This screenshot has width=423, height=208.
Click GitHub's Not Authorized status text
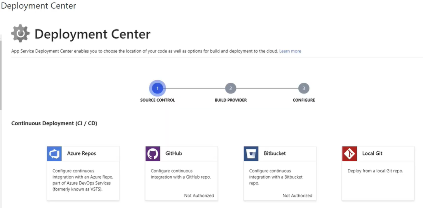(199, 196)
